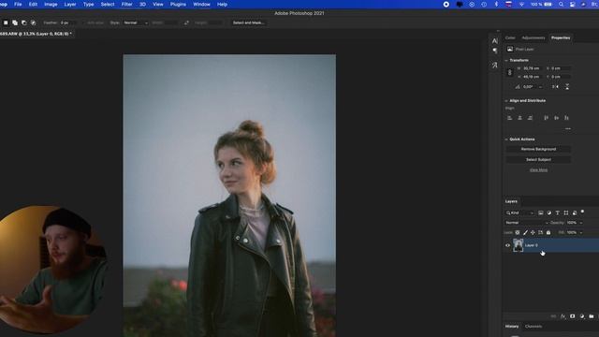
Task: Select the New selection mode icon
Action: point(6,22)
